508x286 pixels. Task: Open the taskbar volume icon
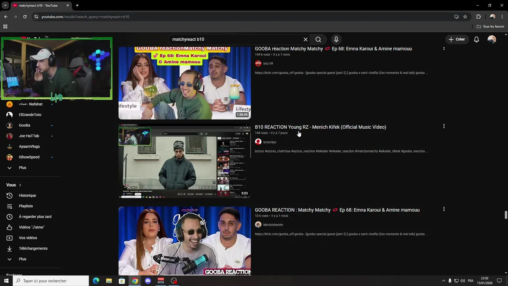[463, 281]
